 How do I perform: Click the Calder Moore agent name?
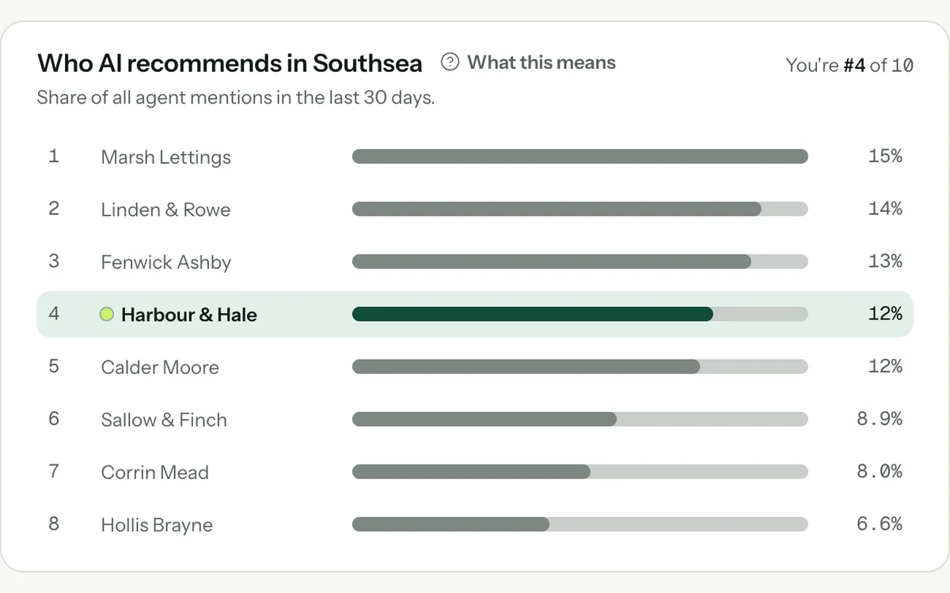160,367
